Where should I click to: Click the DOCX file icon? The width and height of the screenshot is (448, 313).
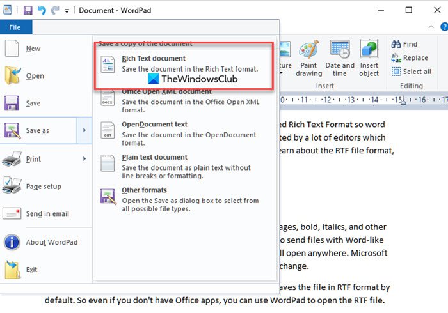(x=108, y=98)
